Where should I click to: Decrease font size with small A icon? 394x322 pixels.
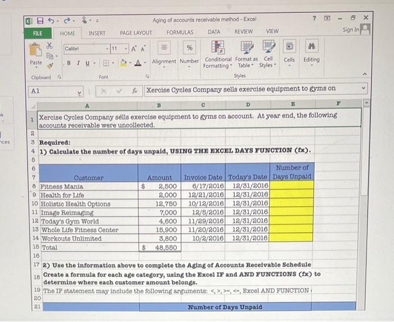[143, 49]
